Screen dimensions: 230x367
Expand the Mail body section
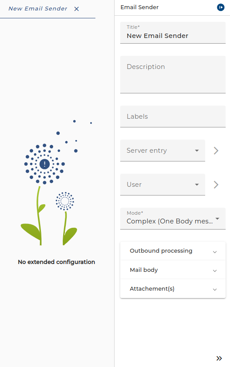(x=173, y=270)
